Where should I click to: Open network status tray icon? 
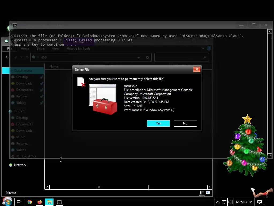click(x=224, y=202)
